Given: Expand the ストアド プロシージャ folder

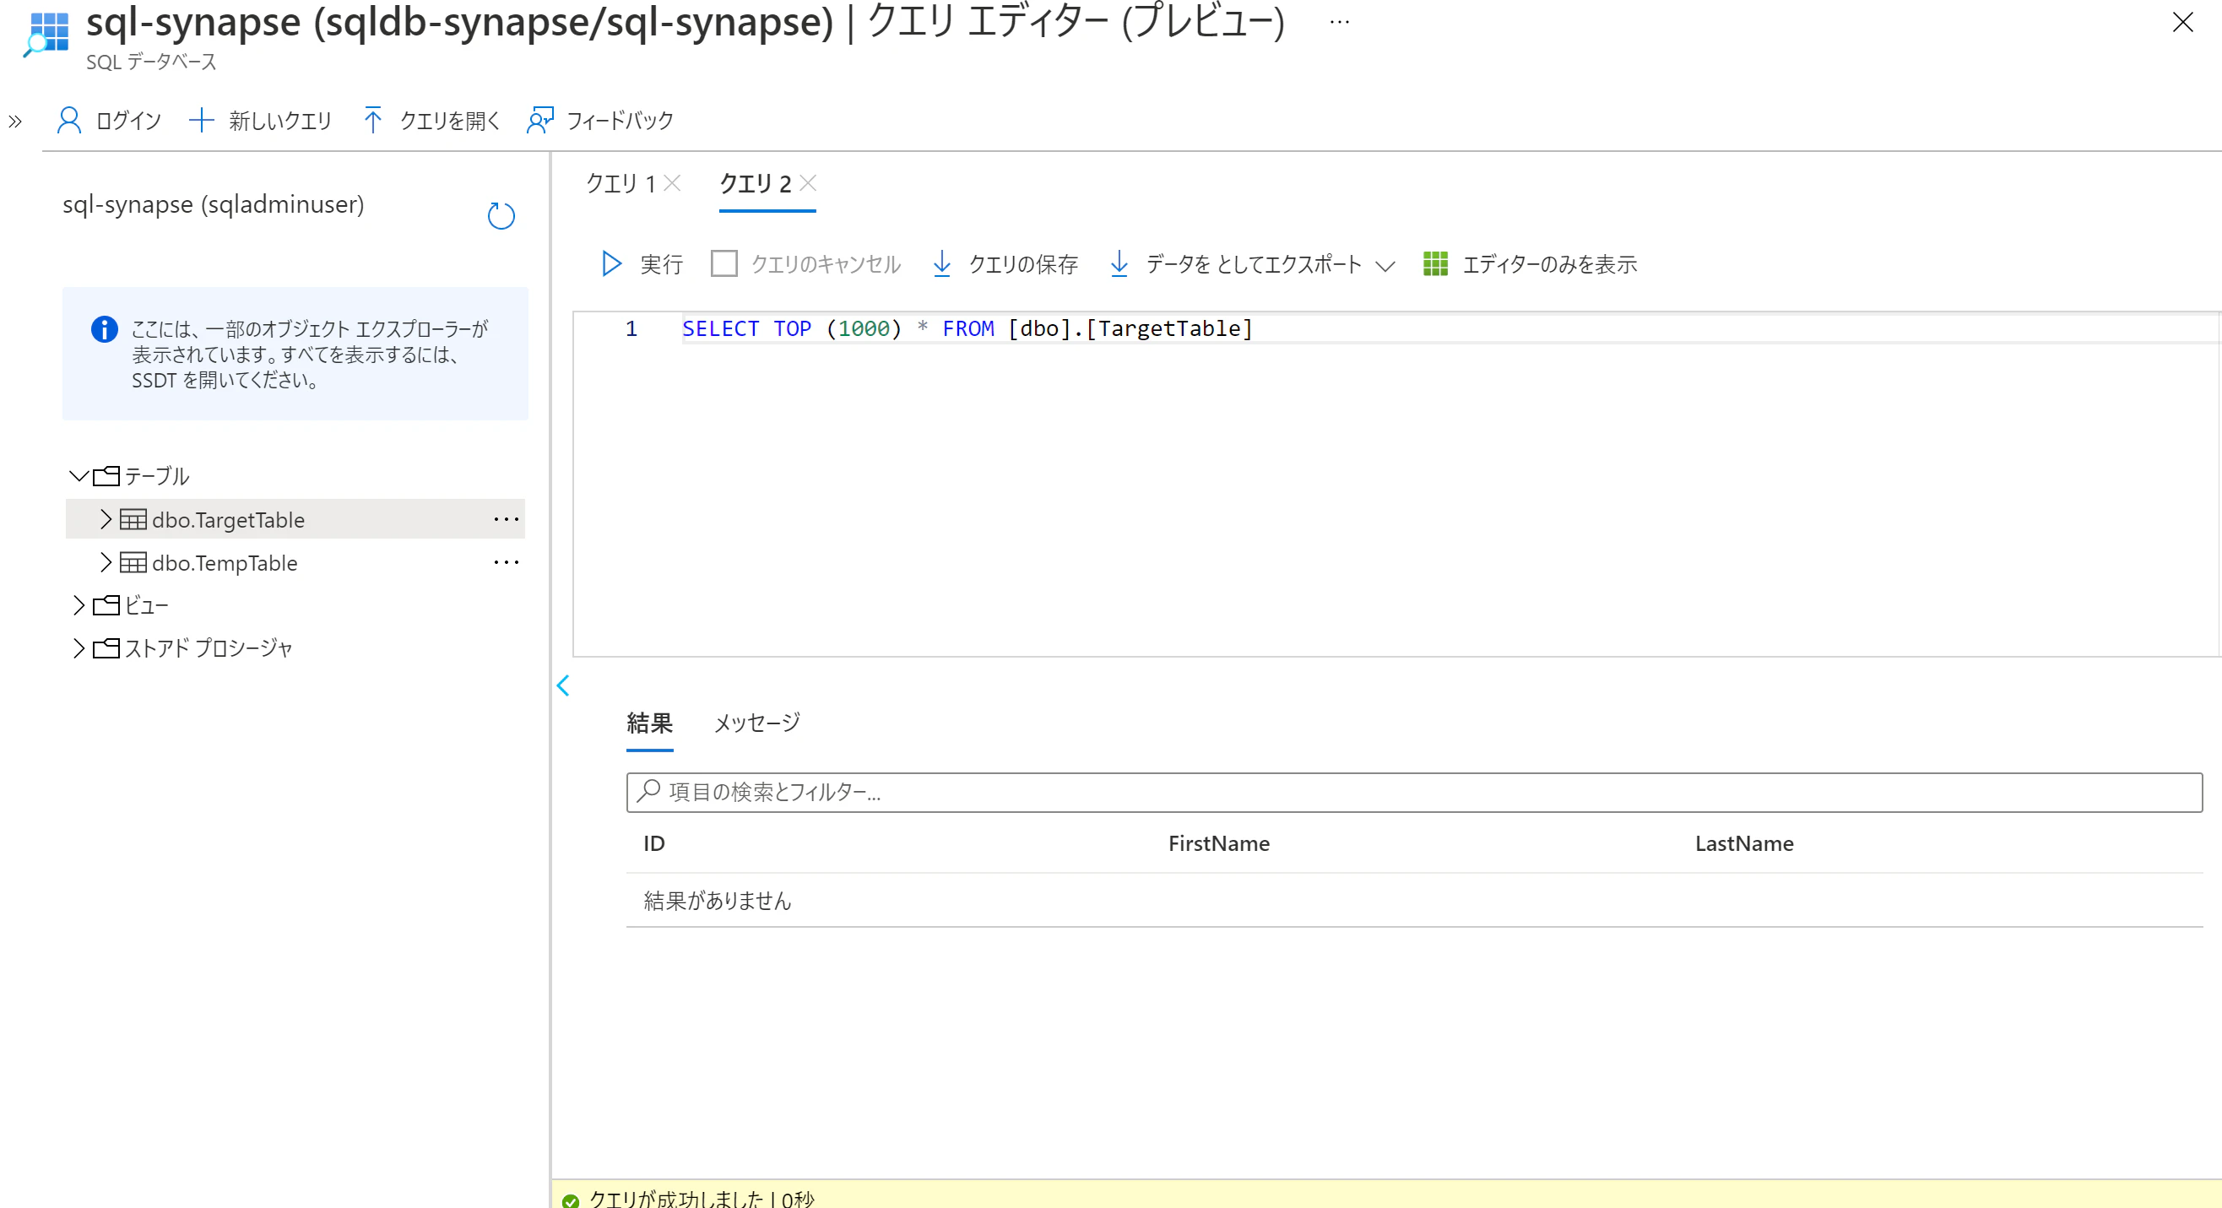Looking at the screenshot, I should coord(79,648).
